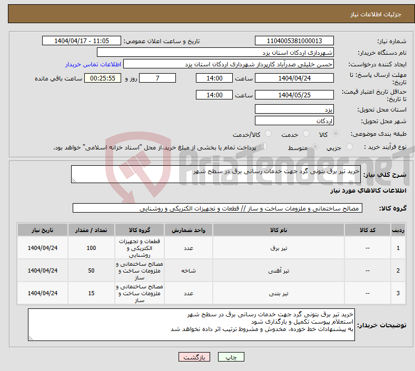Click quantity 15 in row 3
The width and height of the screenshot is (415, 371).
point(91,293)
